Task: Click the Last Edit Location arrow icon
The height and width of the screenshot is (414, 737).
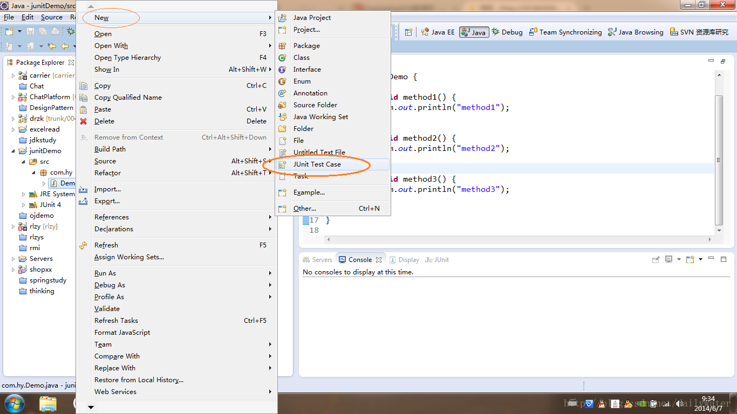Action: (52, 46)
